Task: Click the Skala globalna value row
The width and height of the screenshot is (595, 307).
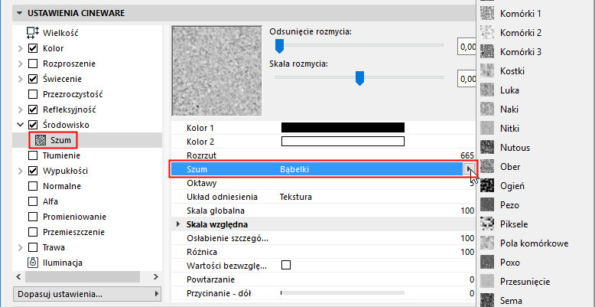Action: pyautogui.click(x=324, y=211)
